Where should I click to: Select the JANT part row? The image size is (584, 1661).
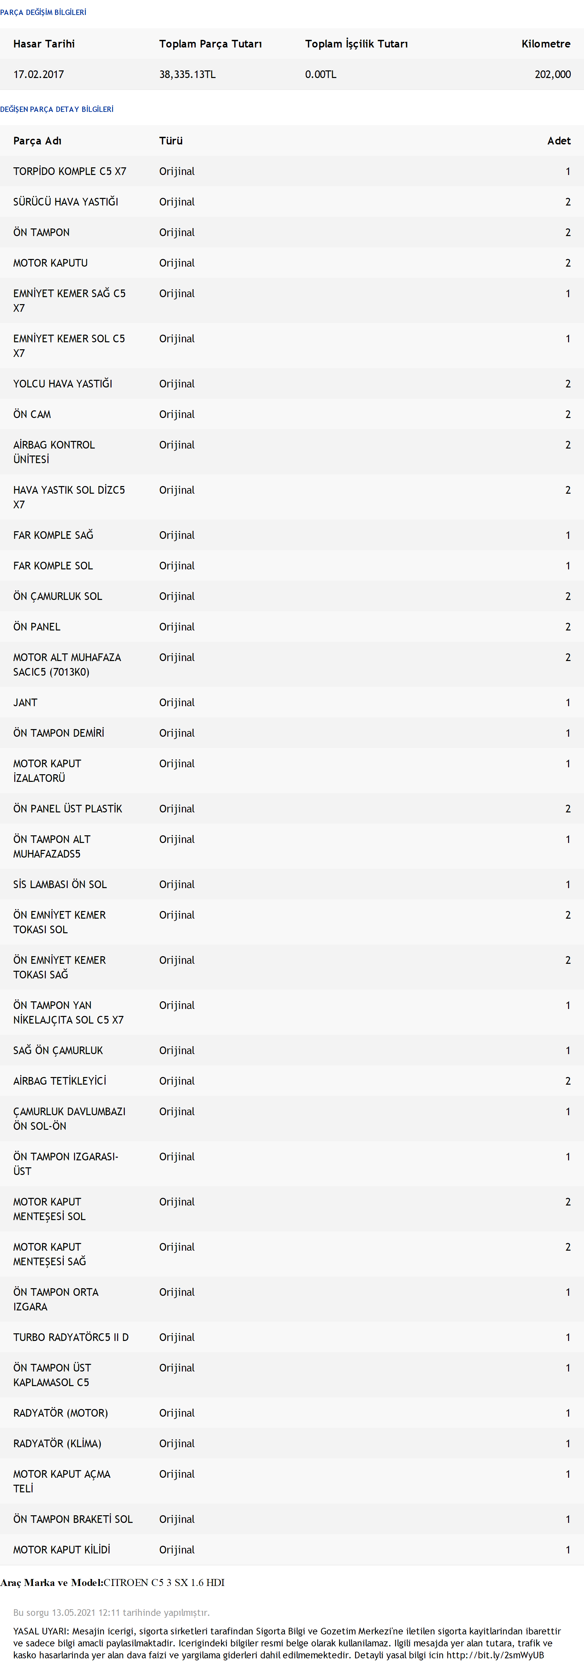pyautogui.click(x=292, y=702)
